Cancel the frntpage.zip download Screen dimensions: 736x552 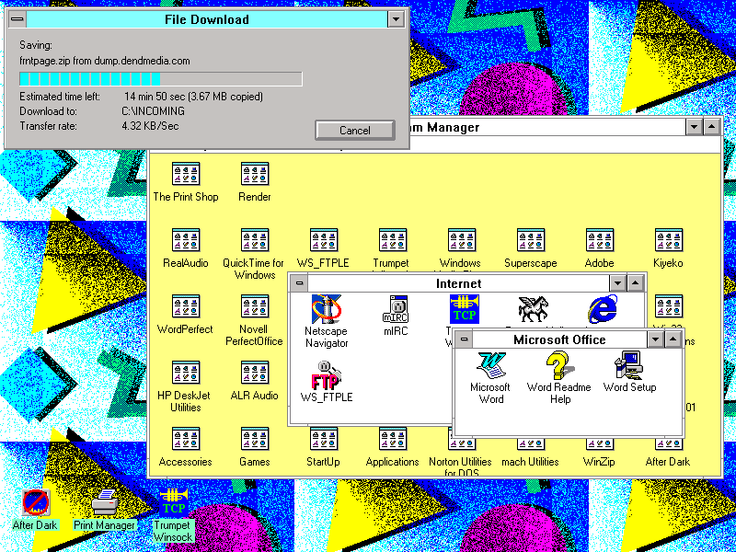click(x=355, y=130)
